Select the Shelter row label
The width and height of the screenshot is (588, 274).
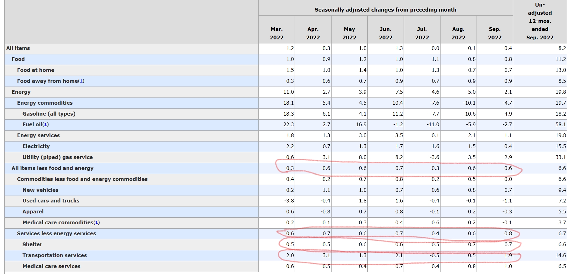[x=32, y=244]
